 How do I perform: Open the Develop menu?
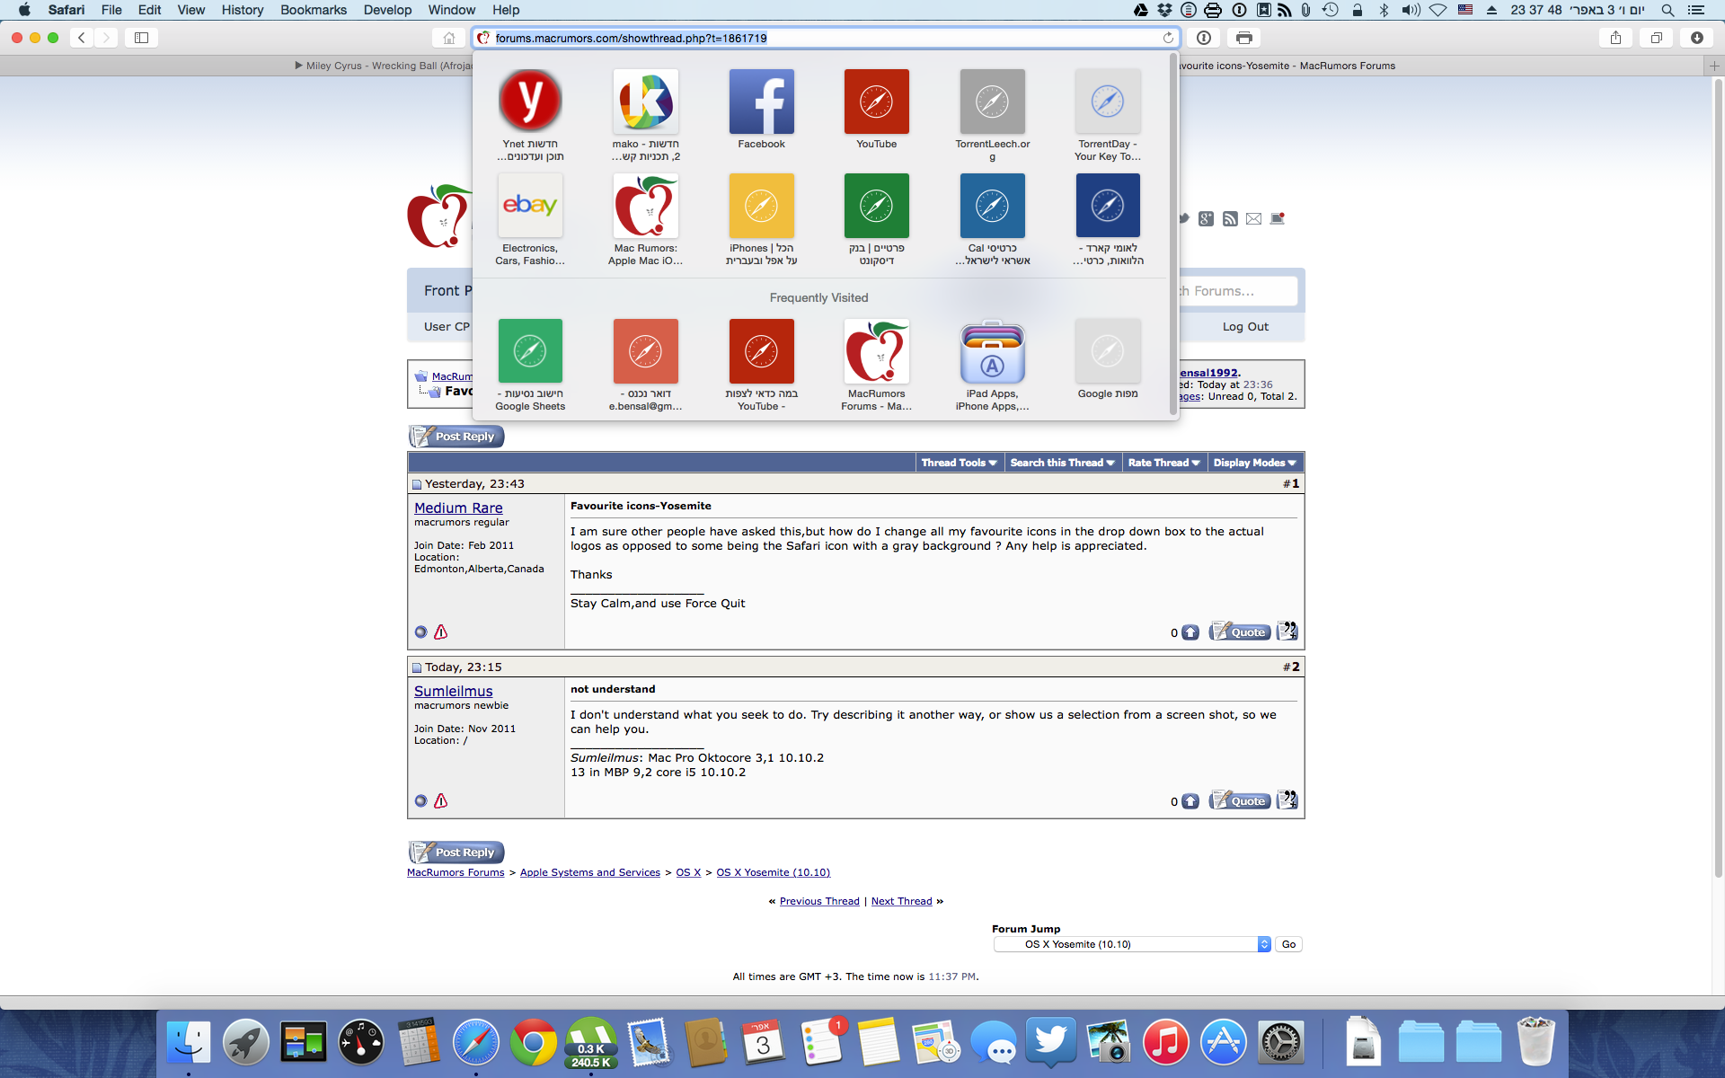click(387, 10)
